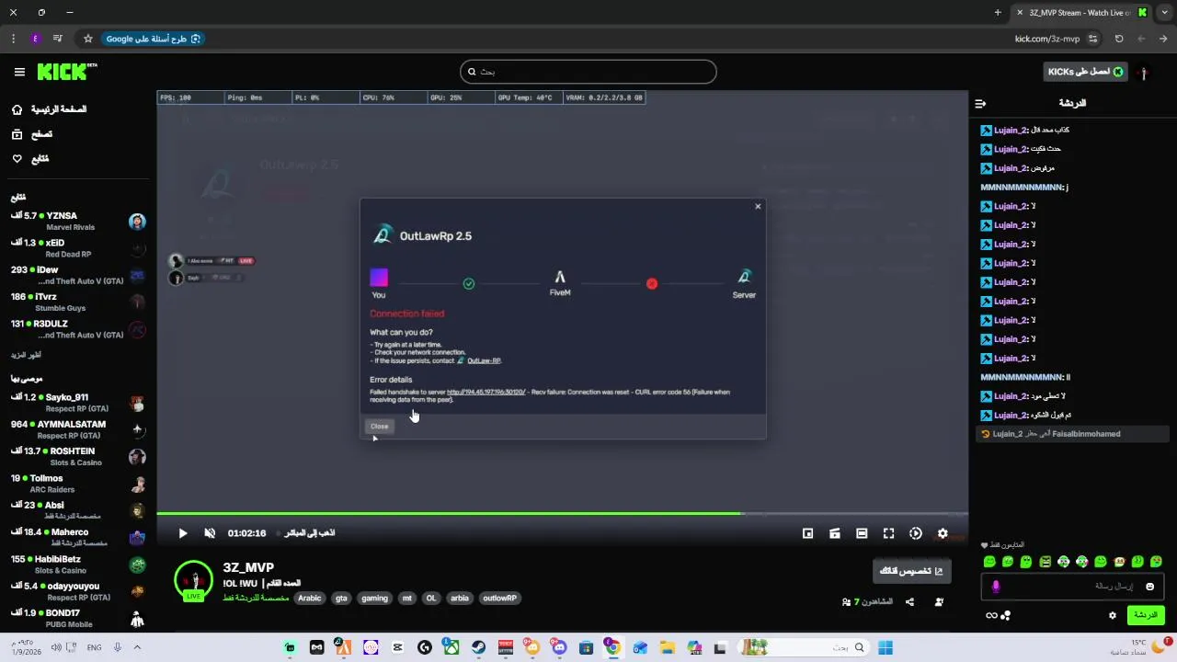Type in the send message field

click(x=1073, y=587)
